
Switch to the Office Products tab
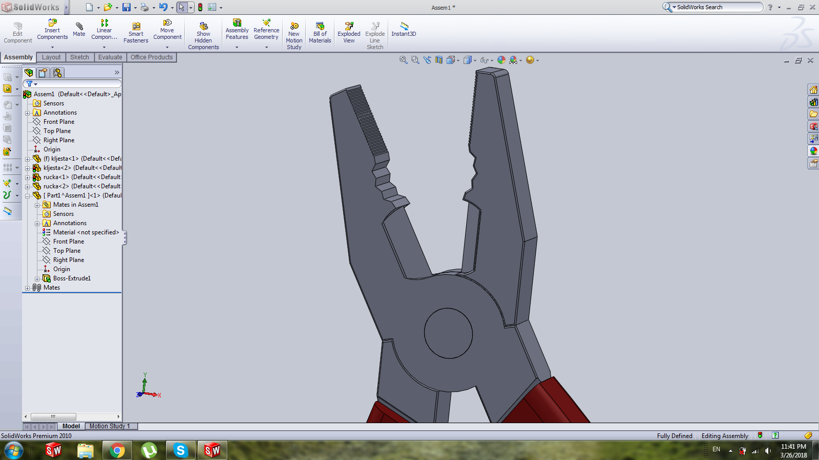point(152,57)
